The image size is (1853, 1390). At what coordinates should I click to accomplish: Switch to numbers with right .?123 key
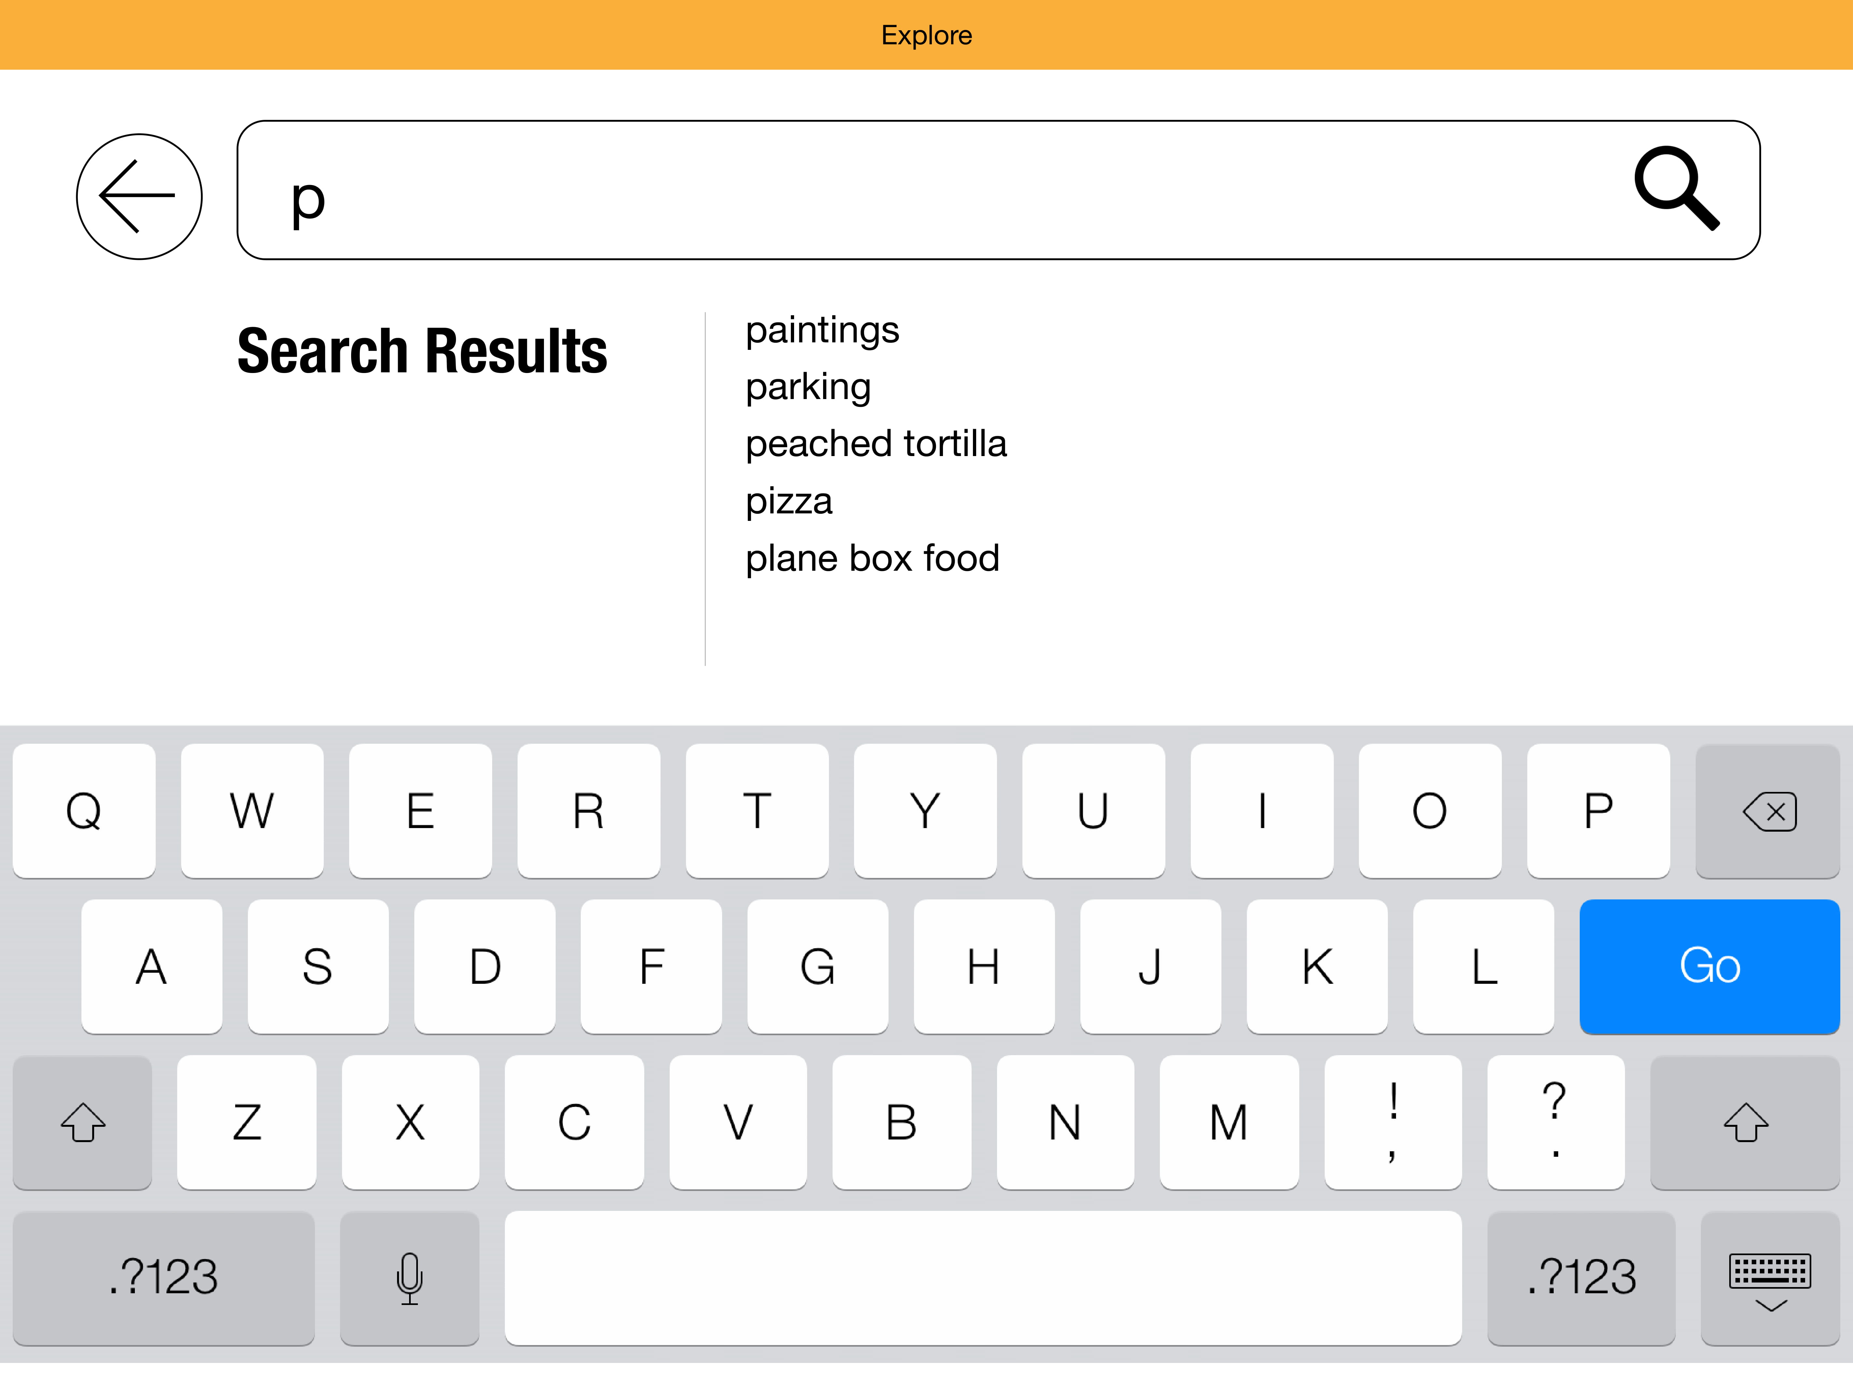coord(1581,1278)
